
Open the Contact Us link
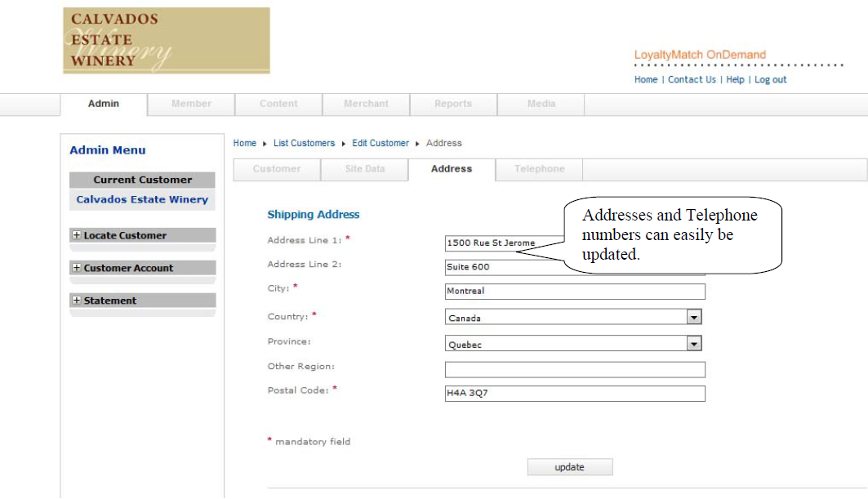pyautogui.click(x=692, y=79)
